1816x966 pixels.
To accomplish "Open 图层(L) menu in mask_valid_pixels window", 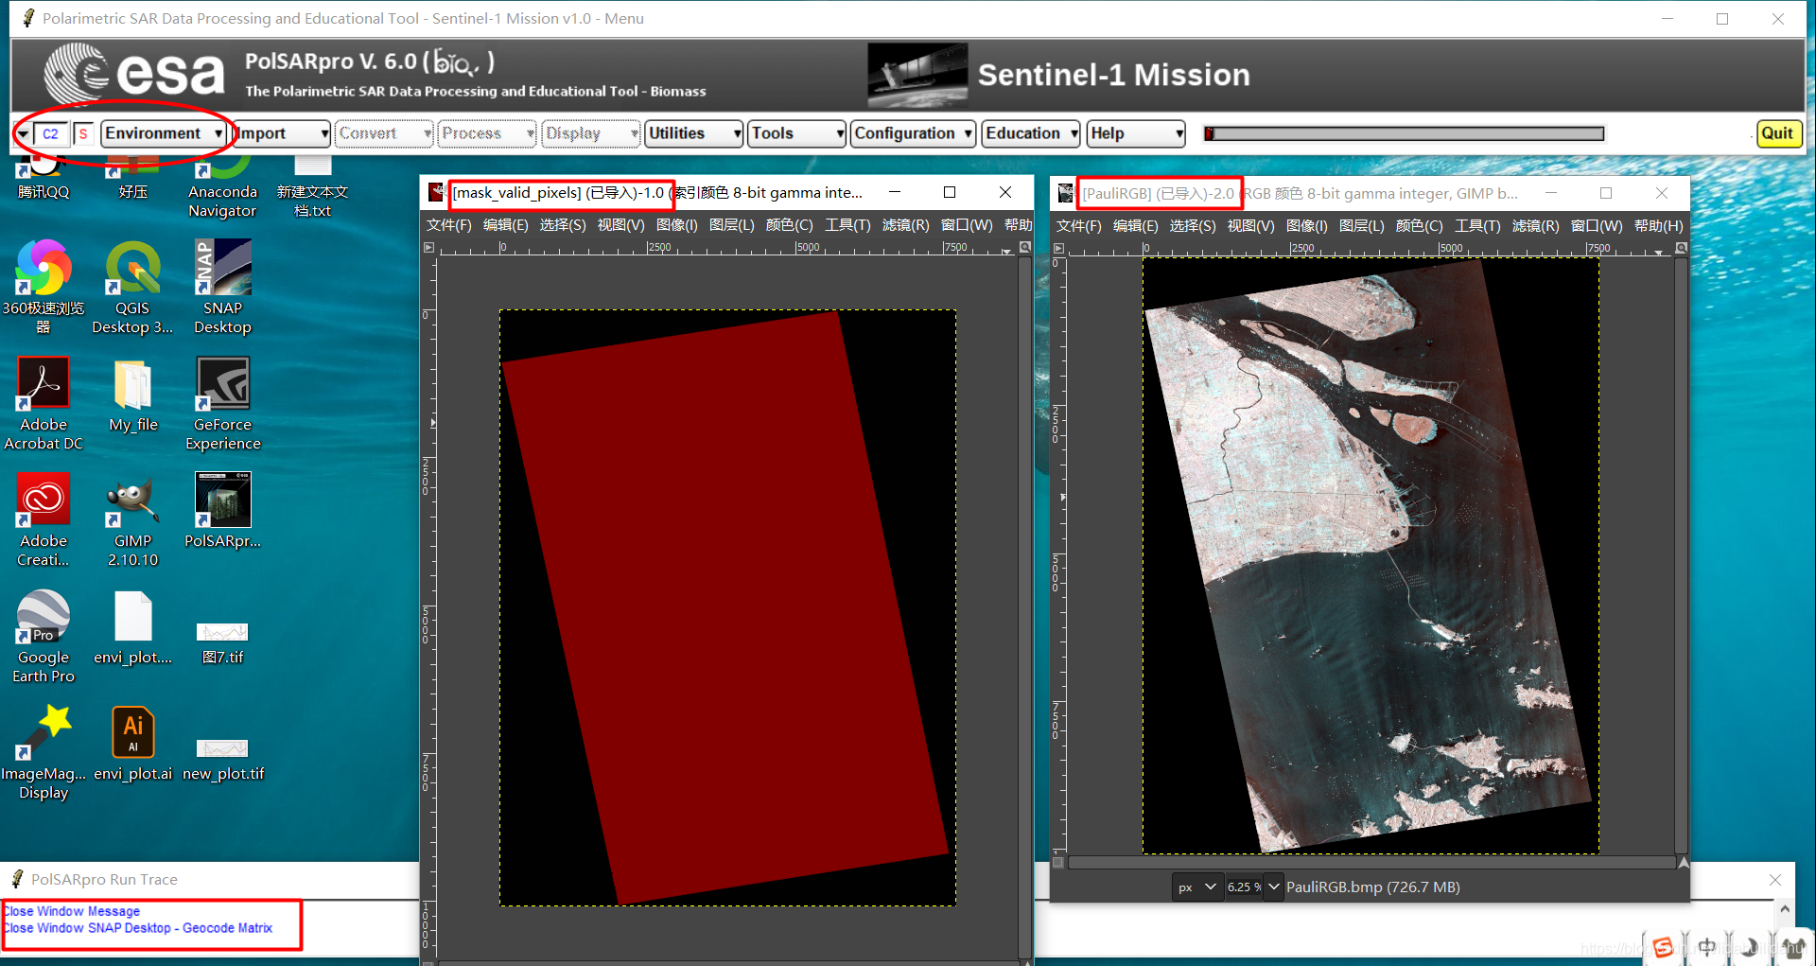I will (731, 225).
